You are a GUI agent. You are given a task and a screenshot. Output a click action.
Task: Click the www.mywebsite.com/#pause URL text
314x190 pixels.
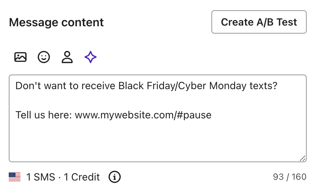point(143,115)
